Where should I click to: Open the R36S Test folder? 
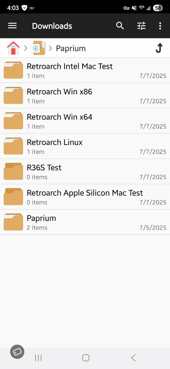pyautogui.click(x=85, y=172)
